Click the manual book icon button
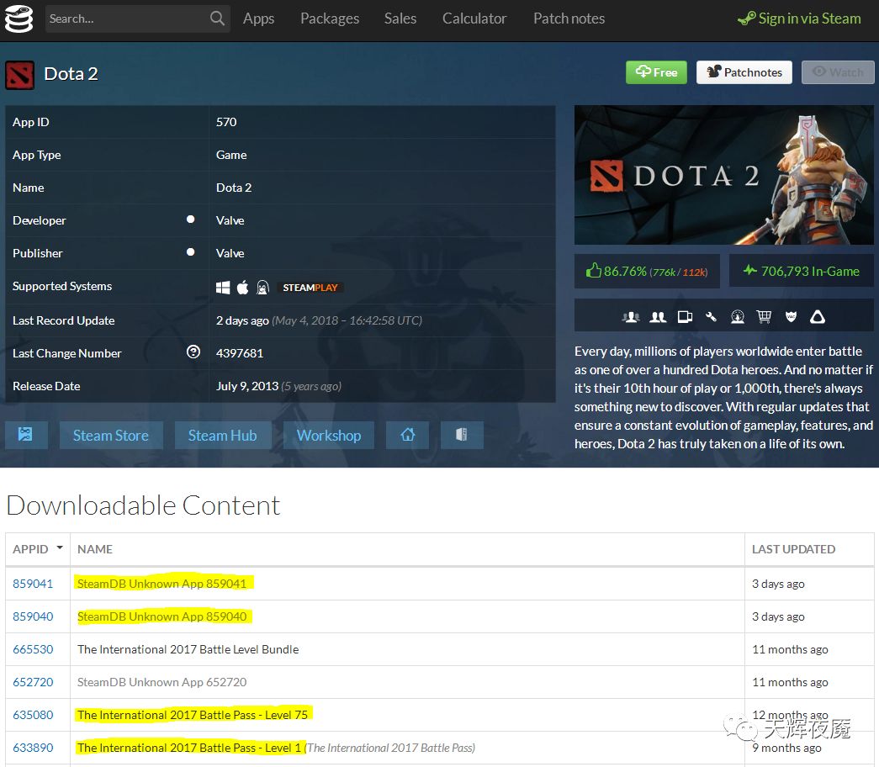Image resolution: width=879 pixels, height=767 pixels. coord(462,435)
